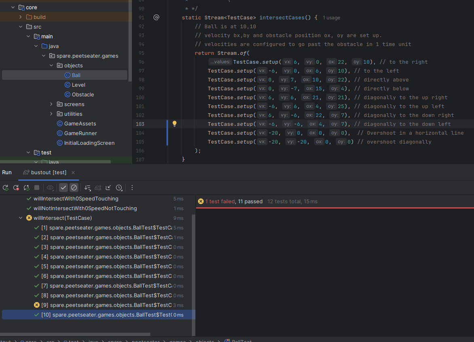
Task: Toggle Show Ignored tests filter
Action: [x=74, y=188]
